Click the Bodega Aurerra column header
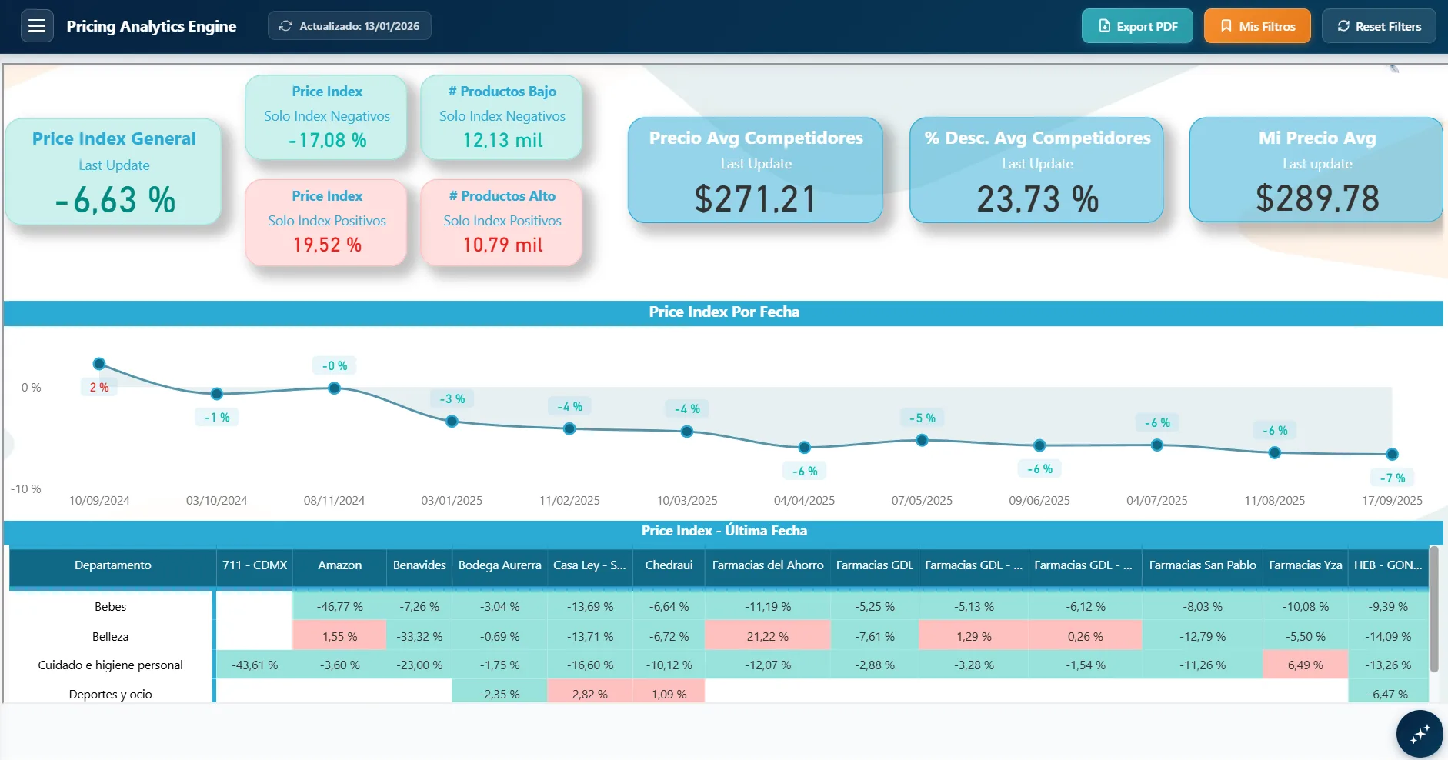Viewport: 1448px width, 760px height. [x=500, y=565]
